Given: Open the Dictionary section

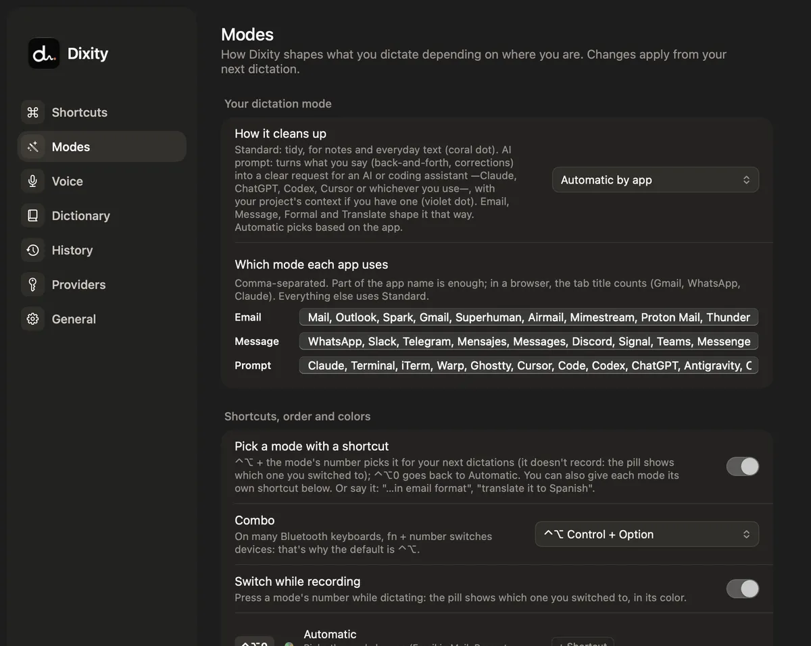Looking at the screenshot, I should tap(101, 215).
